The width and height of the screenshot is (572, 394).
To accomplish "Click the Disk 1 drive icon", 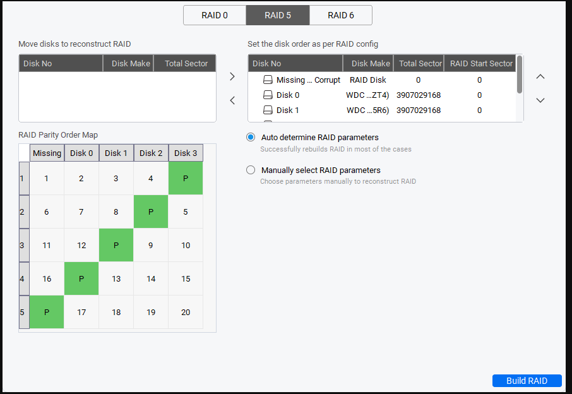I will point(268,110).
